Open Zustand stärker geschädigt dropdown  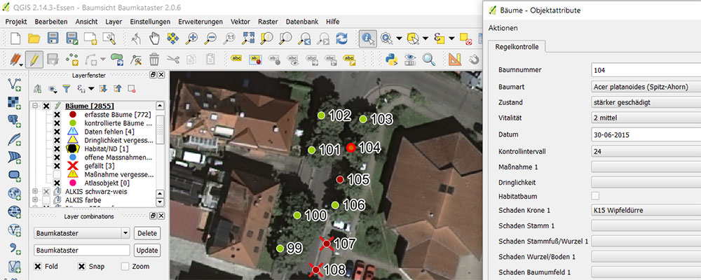pos(646,102)
